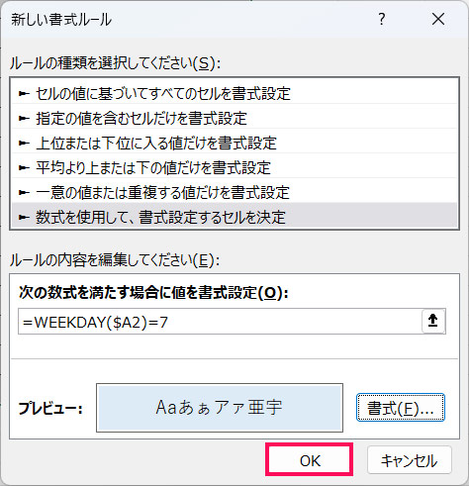
Task: Click the arrow bullet beside 一意の値または重複 rule
Action: click(x=24, y=193)
